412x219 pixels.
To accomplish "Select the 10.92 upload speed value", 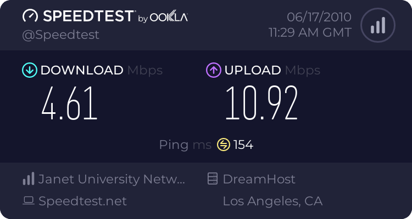I will [x=261, y=103].
